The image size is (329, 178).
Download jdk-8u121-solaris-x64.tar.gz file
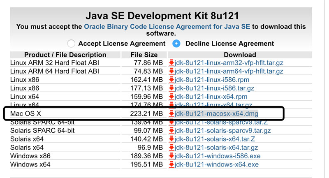pyautogui.click(x=216, y=148)
